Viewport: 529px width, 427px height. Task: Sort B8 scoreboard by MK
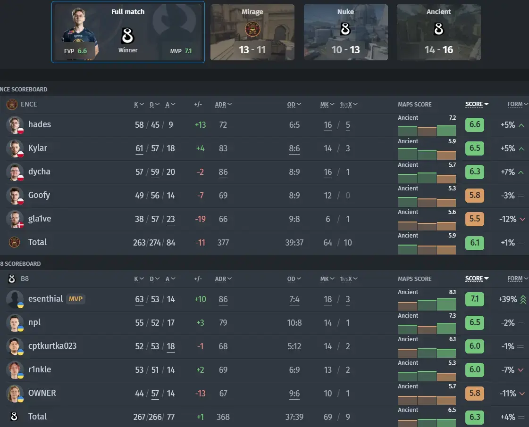(x=327, y=279)
